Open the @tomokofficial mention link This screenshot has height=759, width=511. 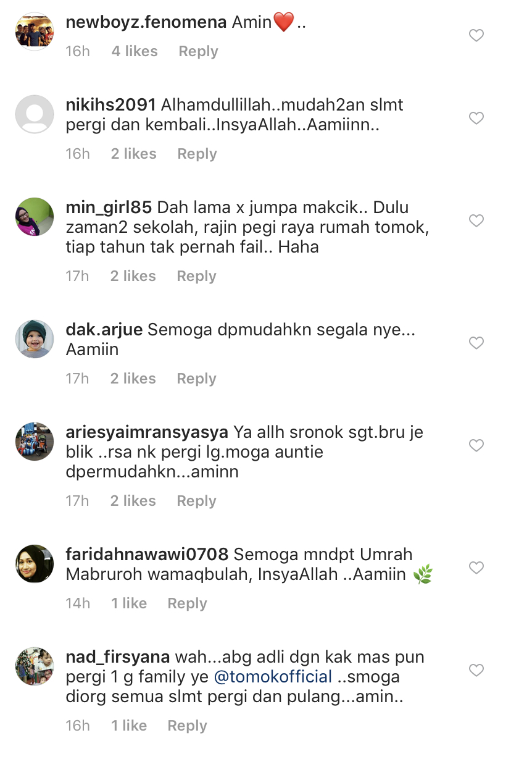273,677
